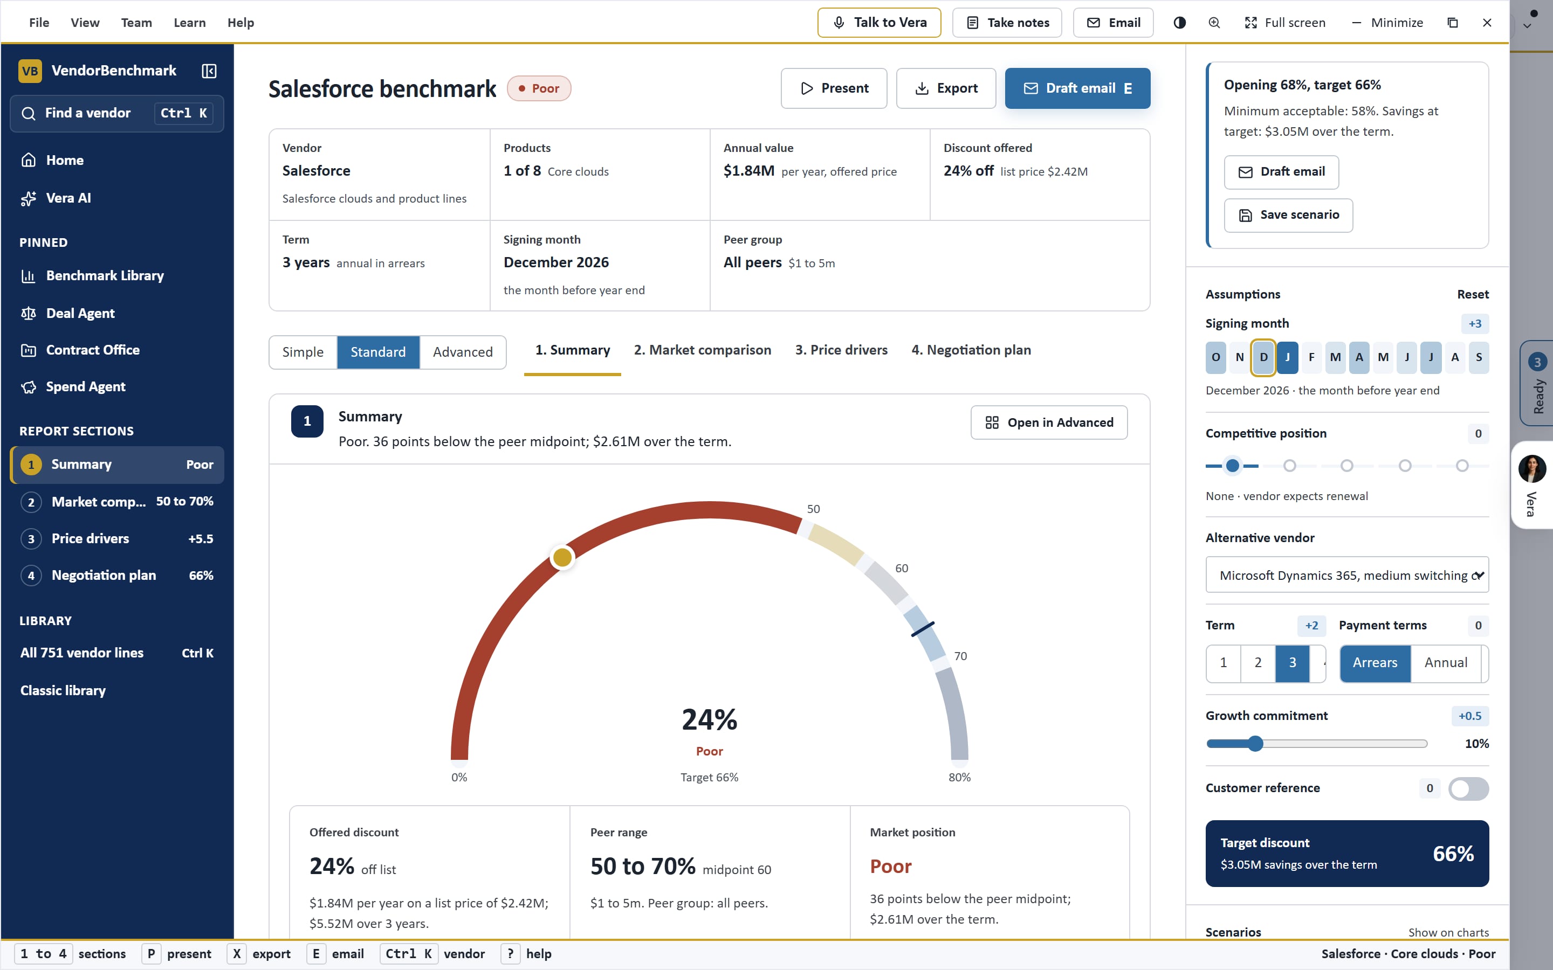Select Arrears payment terms
The height and width of the screenshot is (970, 1553).
[1375, 663]
